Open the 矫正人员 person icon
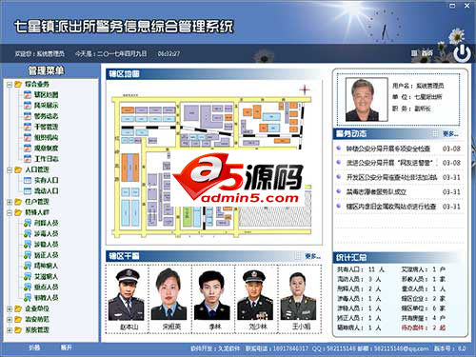476x357 pixels. pyautogui.click(x=28, y=255)
